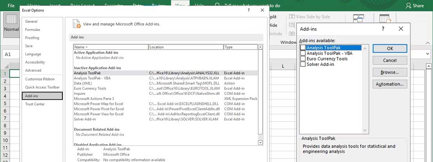Click the Synchronous Scrolling icon below View Side by Side
This screenshot has height=162, width=433.
click(291, 25)
